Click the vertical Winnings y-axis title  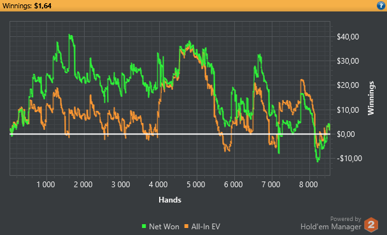click(371, 98)
